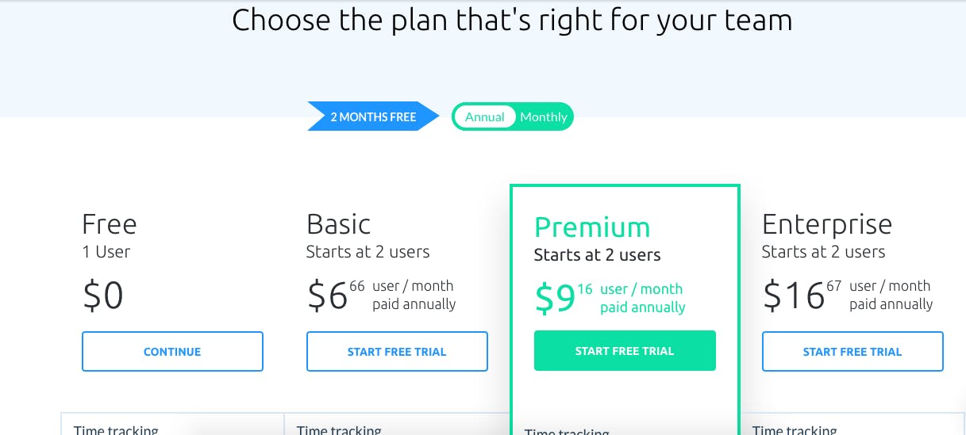Screen dimensions: 966x435
Task: Click Time tracking in the Basic column
Action: click(x=339, y=430)
